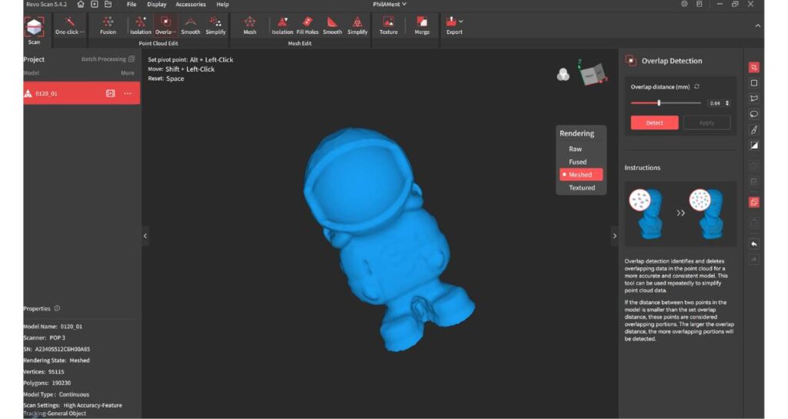Click the Detect button

click(654, 122)
